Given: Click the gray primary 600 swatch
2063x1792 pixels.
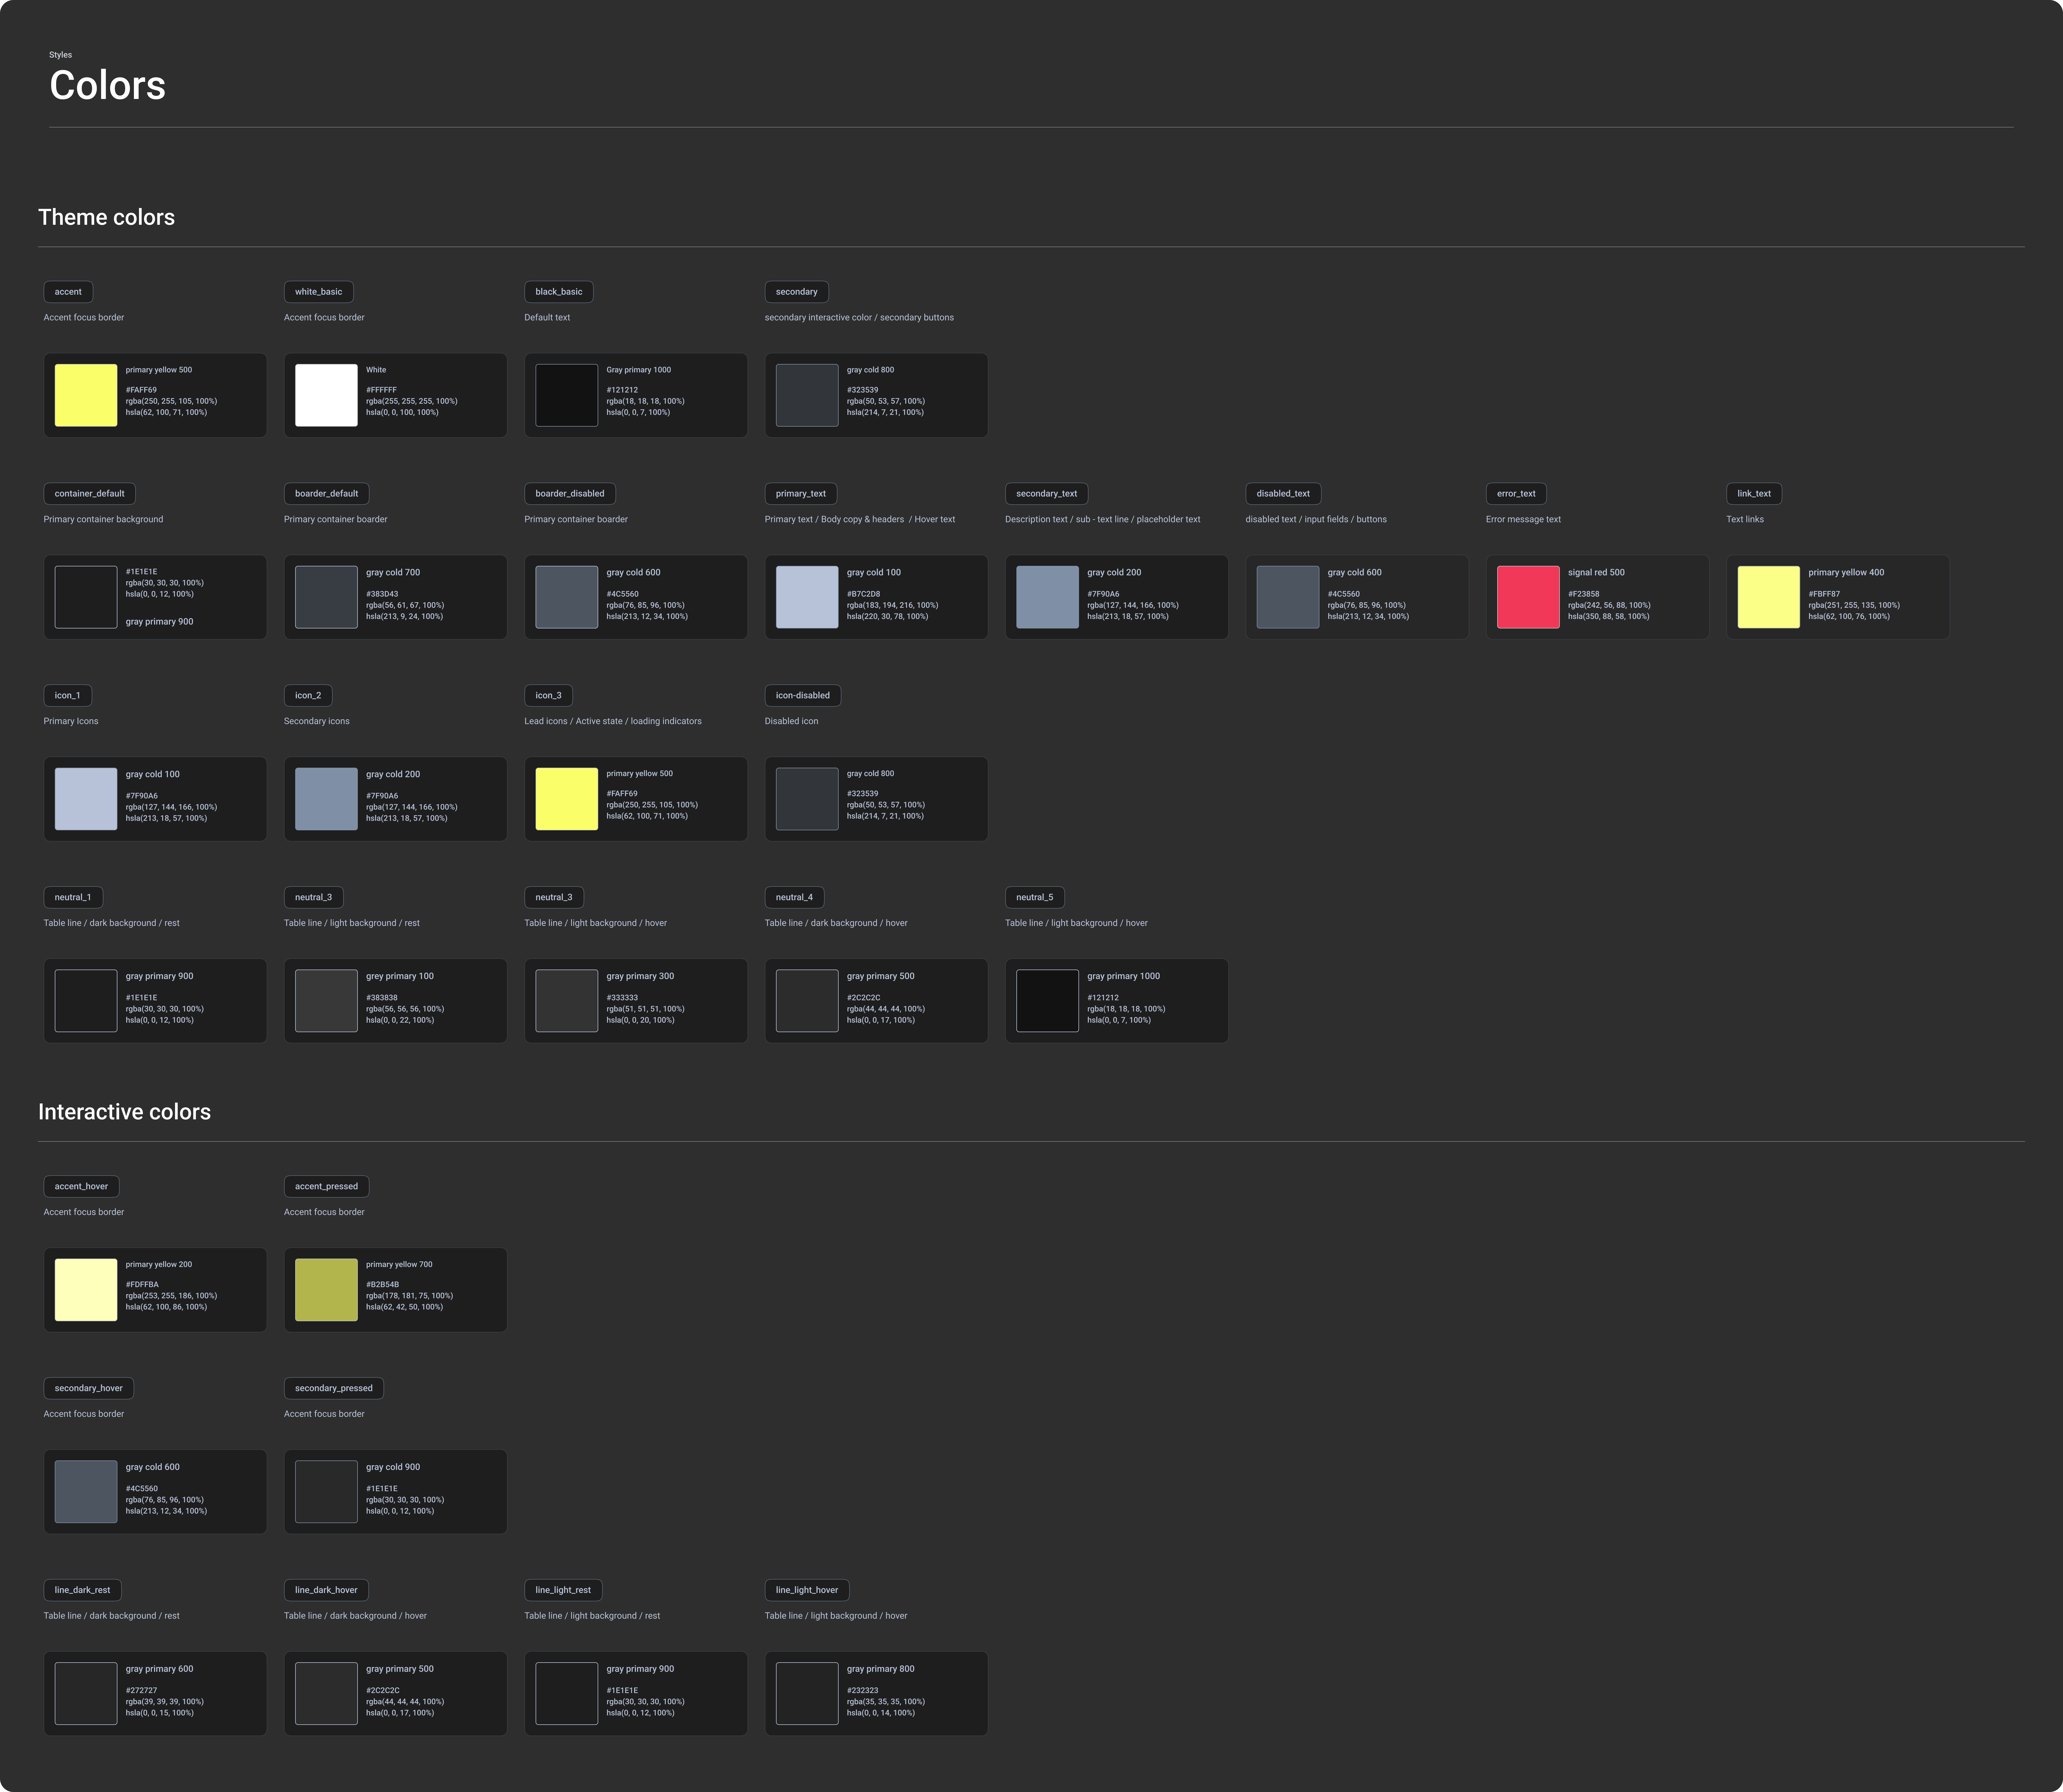Looking at the screenshot, I should [x=86, y=1694].
